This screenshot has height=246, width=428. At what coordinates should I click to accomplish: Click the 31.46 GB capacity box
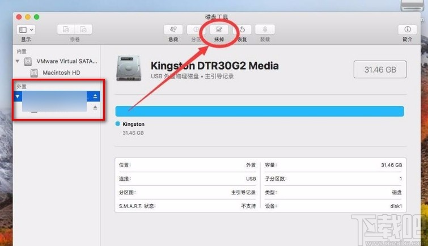tap(380, 70)
